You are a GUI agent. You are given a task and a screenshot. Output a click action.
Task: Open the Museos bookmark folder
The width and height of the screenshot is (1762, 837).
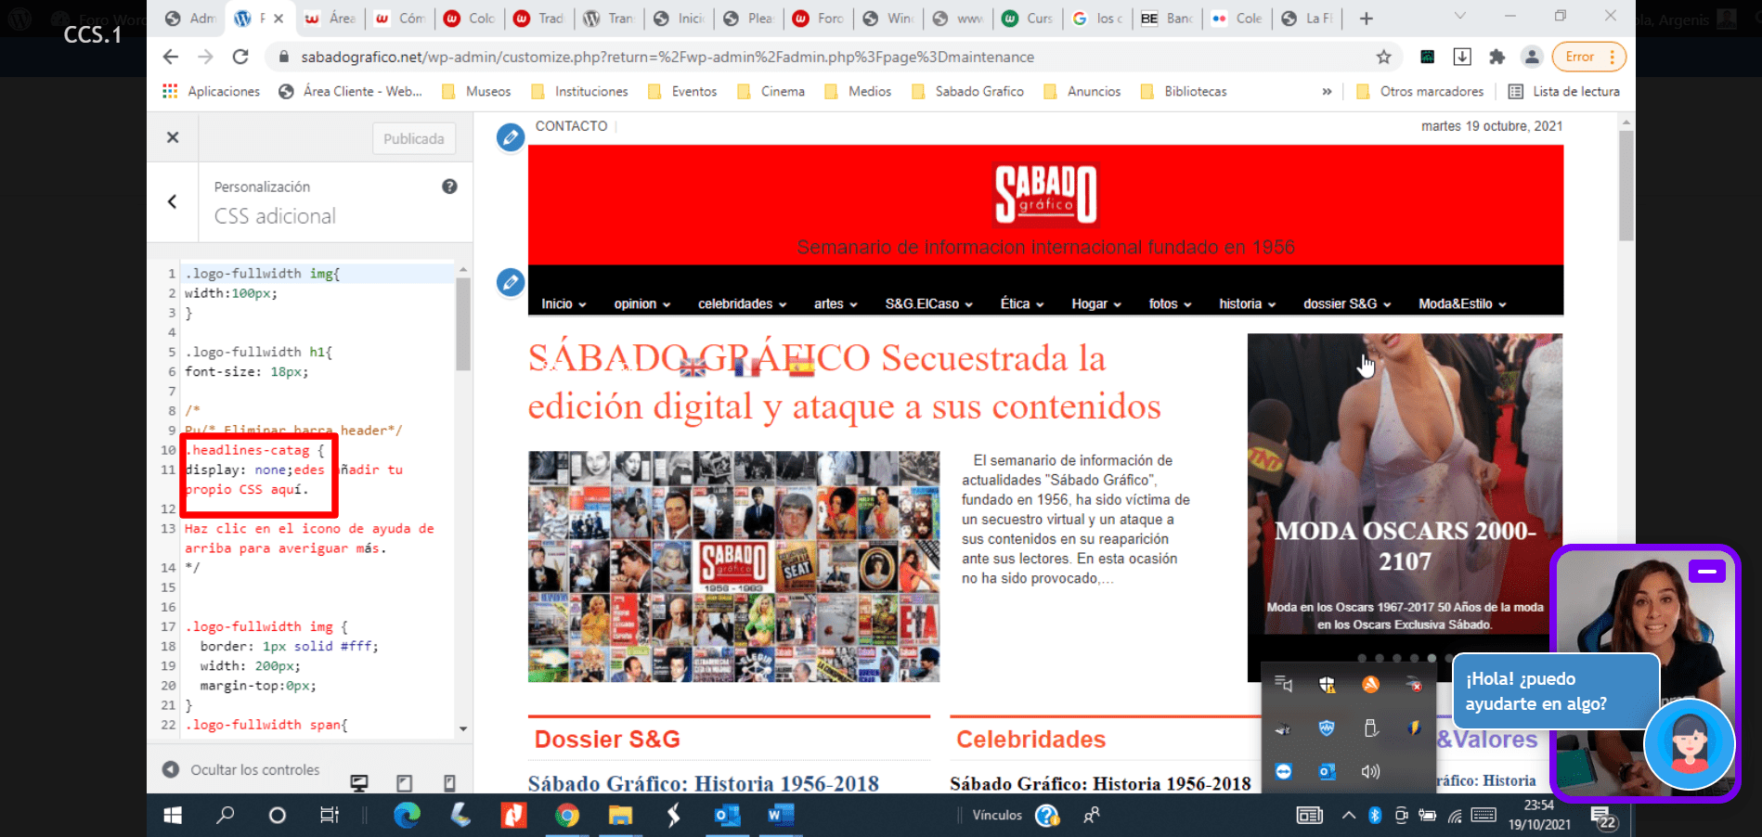(476, 91)
